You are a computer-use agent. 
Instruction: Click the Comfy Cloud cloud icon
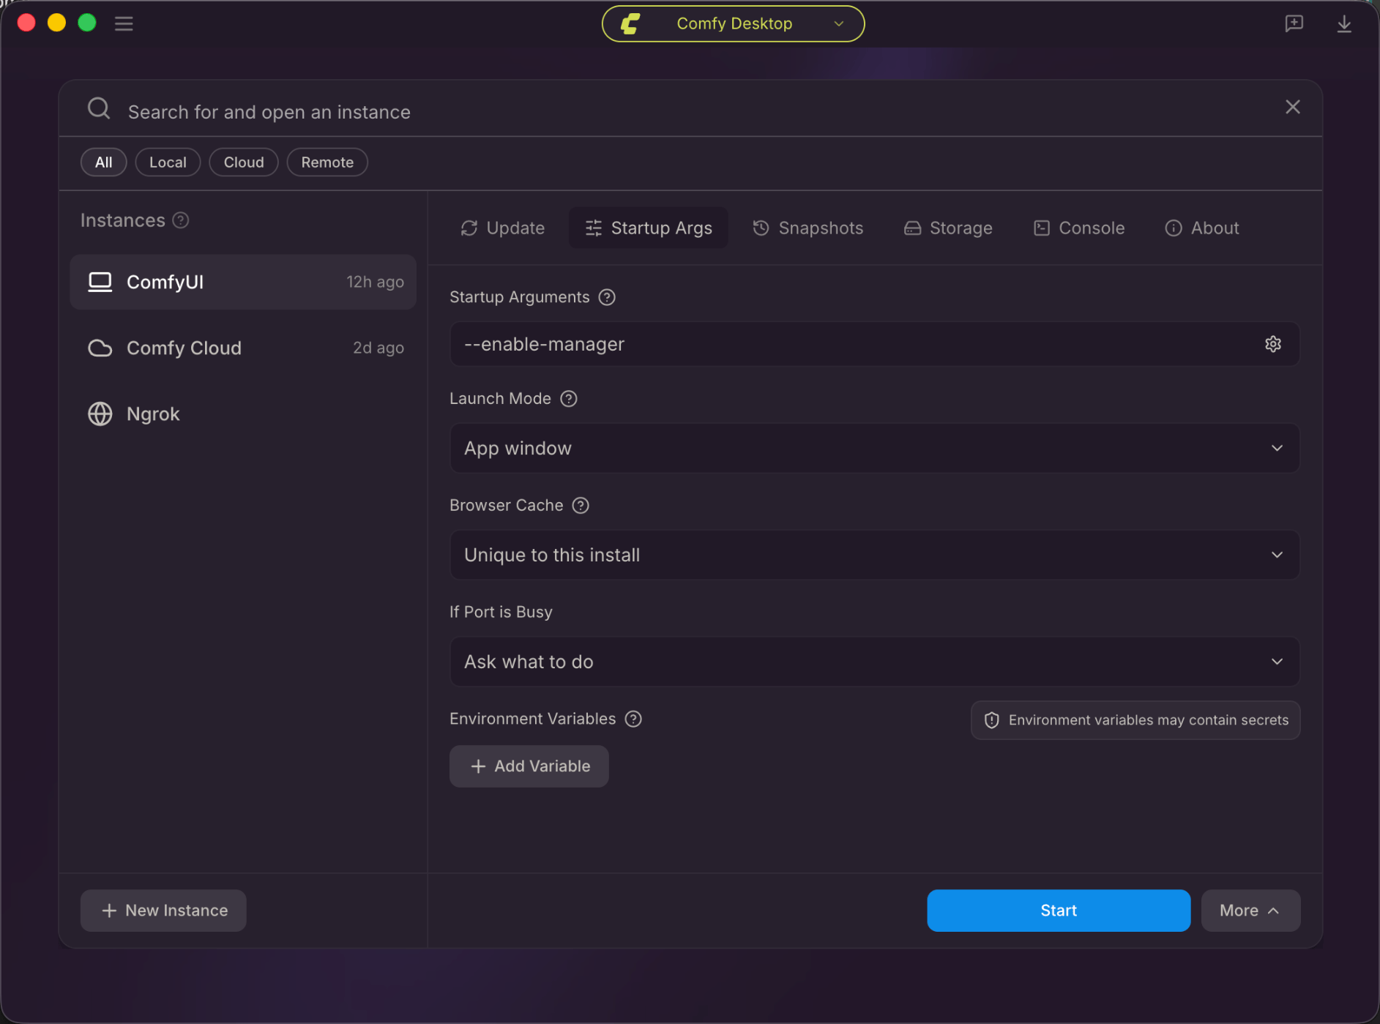[100, 348]
